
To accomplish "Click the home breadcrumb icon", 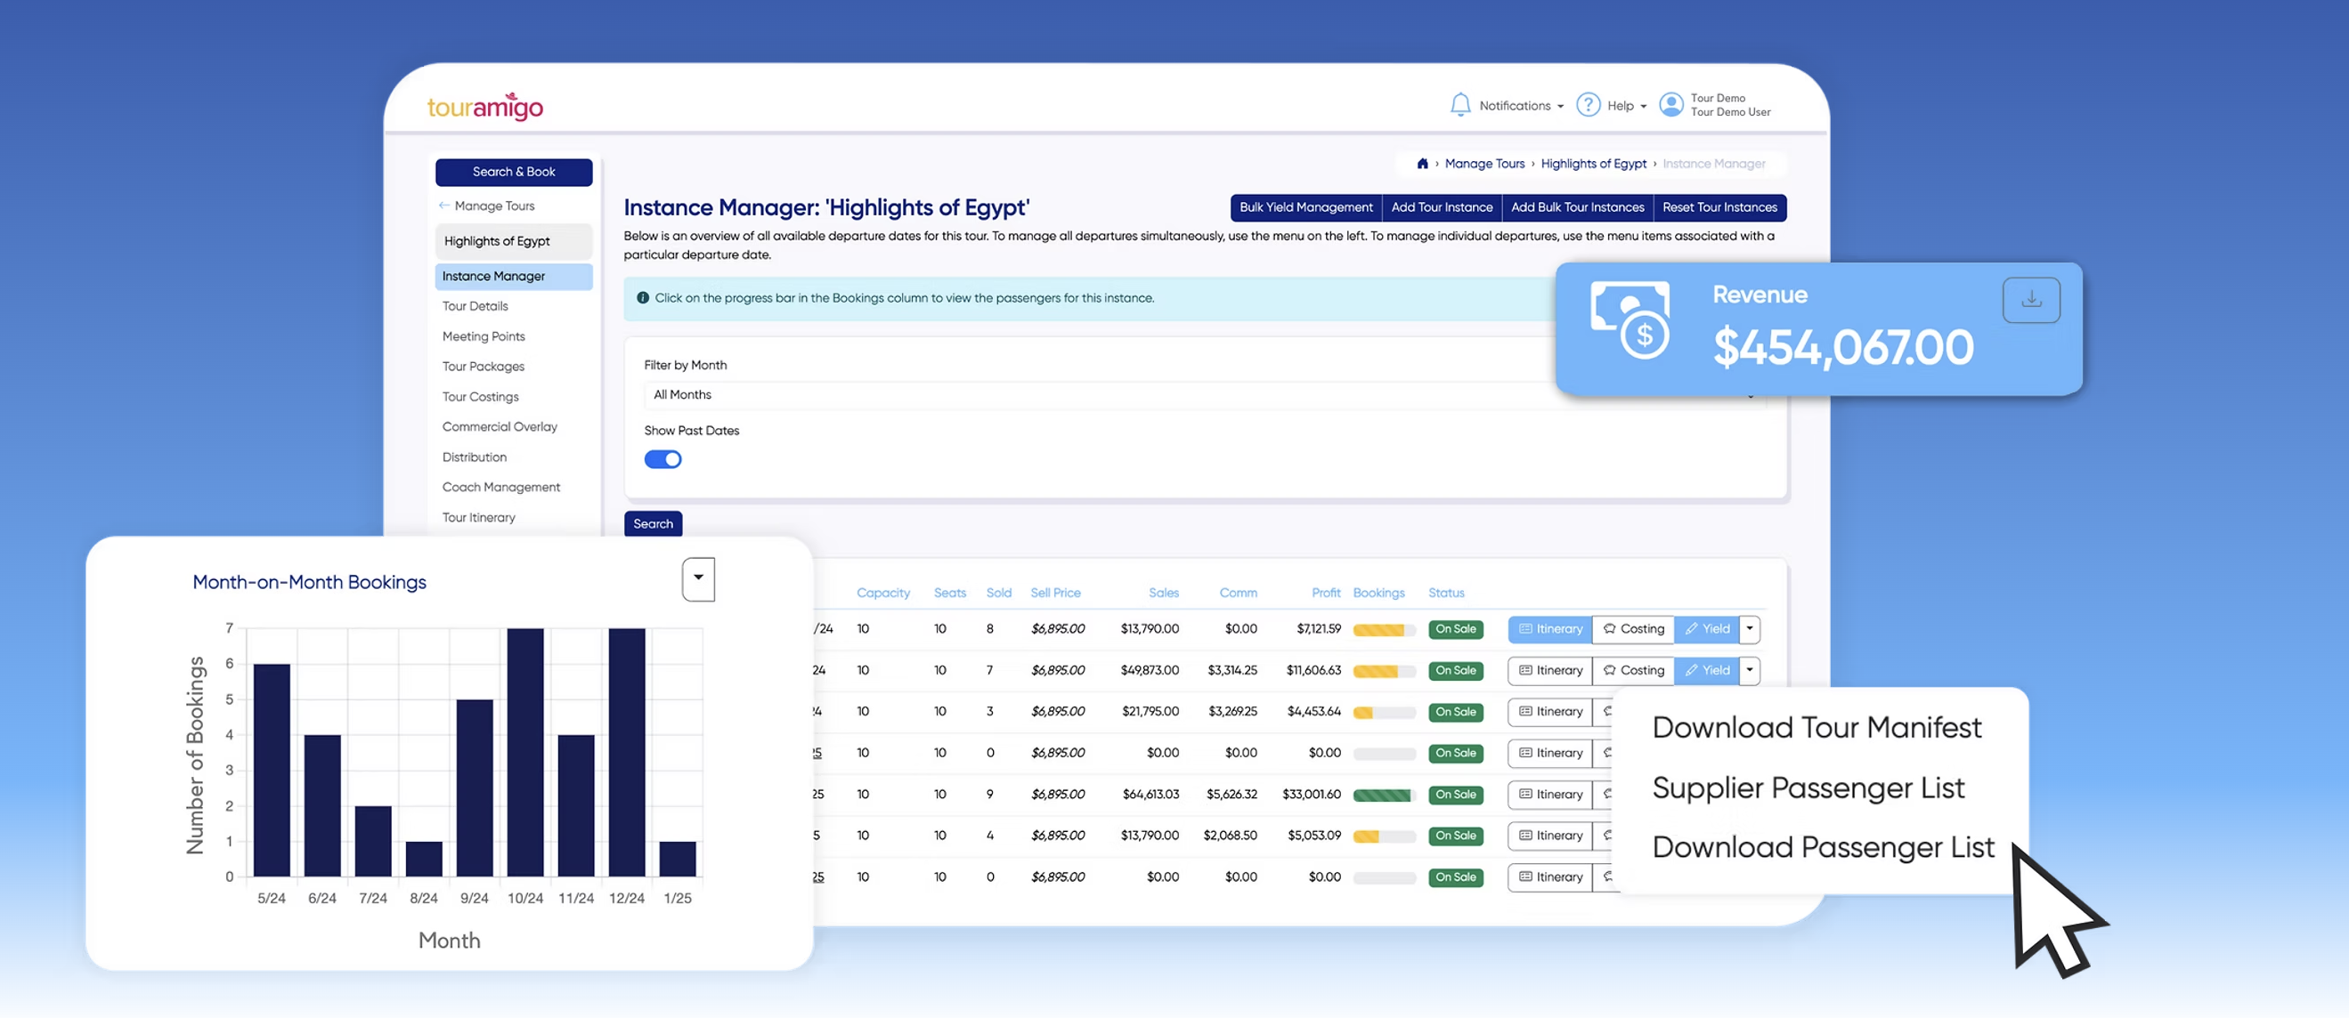I will pyautogui.click(x=1422, y=164).
